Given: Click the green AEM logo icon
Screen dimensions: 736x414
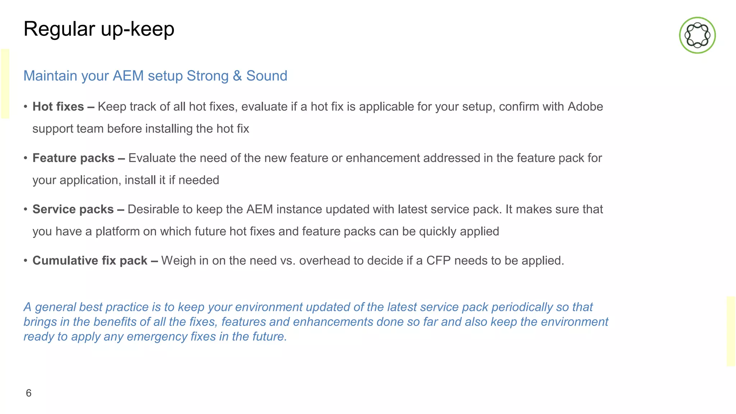Looking at the screenshot, I should click(697, 35).
